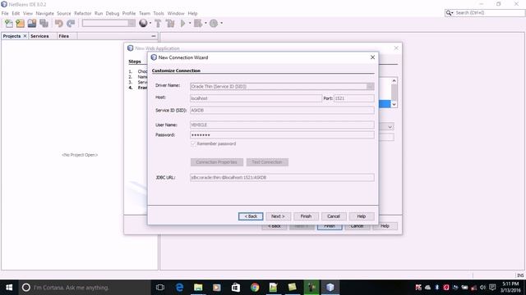The height and width of the screenshot is (295, 526).
Task: Click the Cortana search box
Action: (x=85, y=288)
